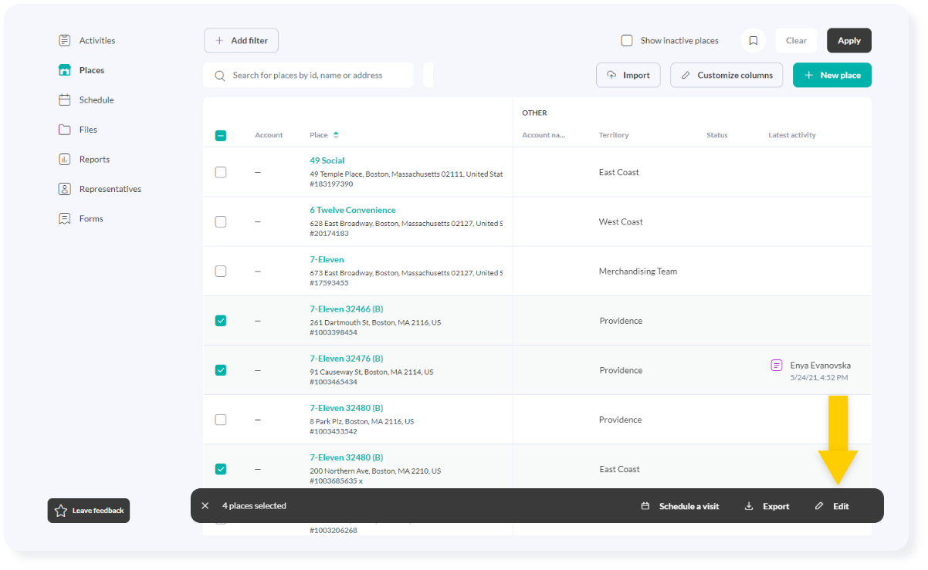Open Representatives page
This screenshot has width=928, height=570.
tap(110, 189)
